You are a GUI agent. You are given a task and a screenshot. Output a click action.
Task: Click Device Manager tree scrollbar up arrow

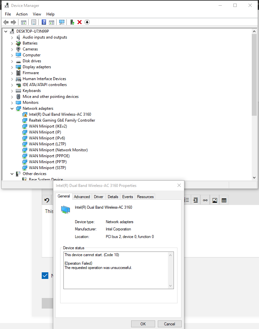pyautogui.click(x=254, y=31)
